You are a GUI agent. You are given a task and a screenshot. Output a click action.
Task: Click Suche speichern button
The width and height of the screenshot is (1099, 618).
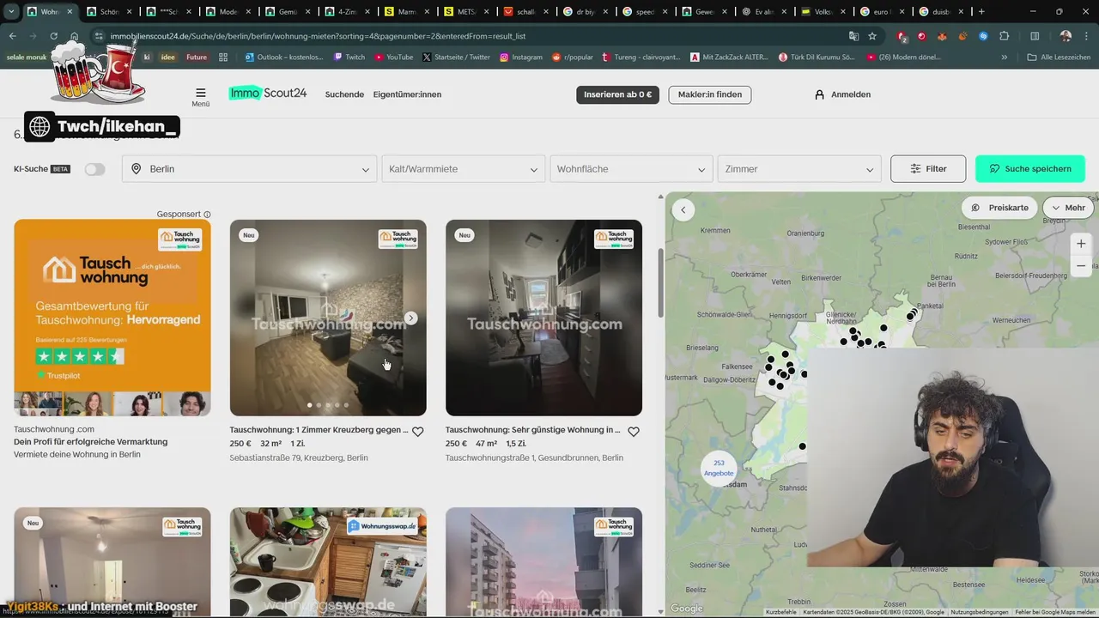pyautogui.click(x=1030, y=169)
